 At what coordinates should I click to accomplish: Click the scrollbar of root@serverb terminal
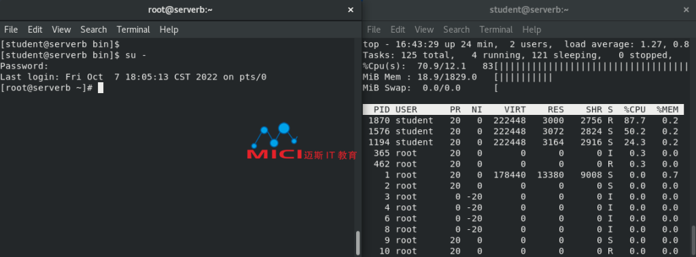click(x=358, y=242)
